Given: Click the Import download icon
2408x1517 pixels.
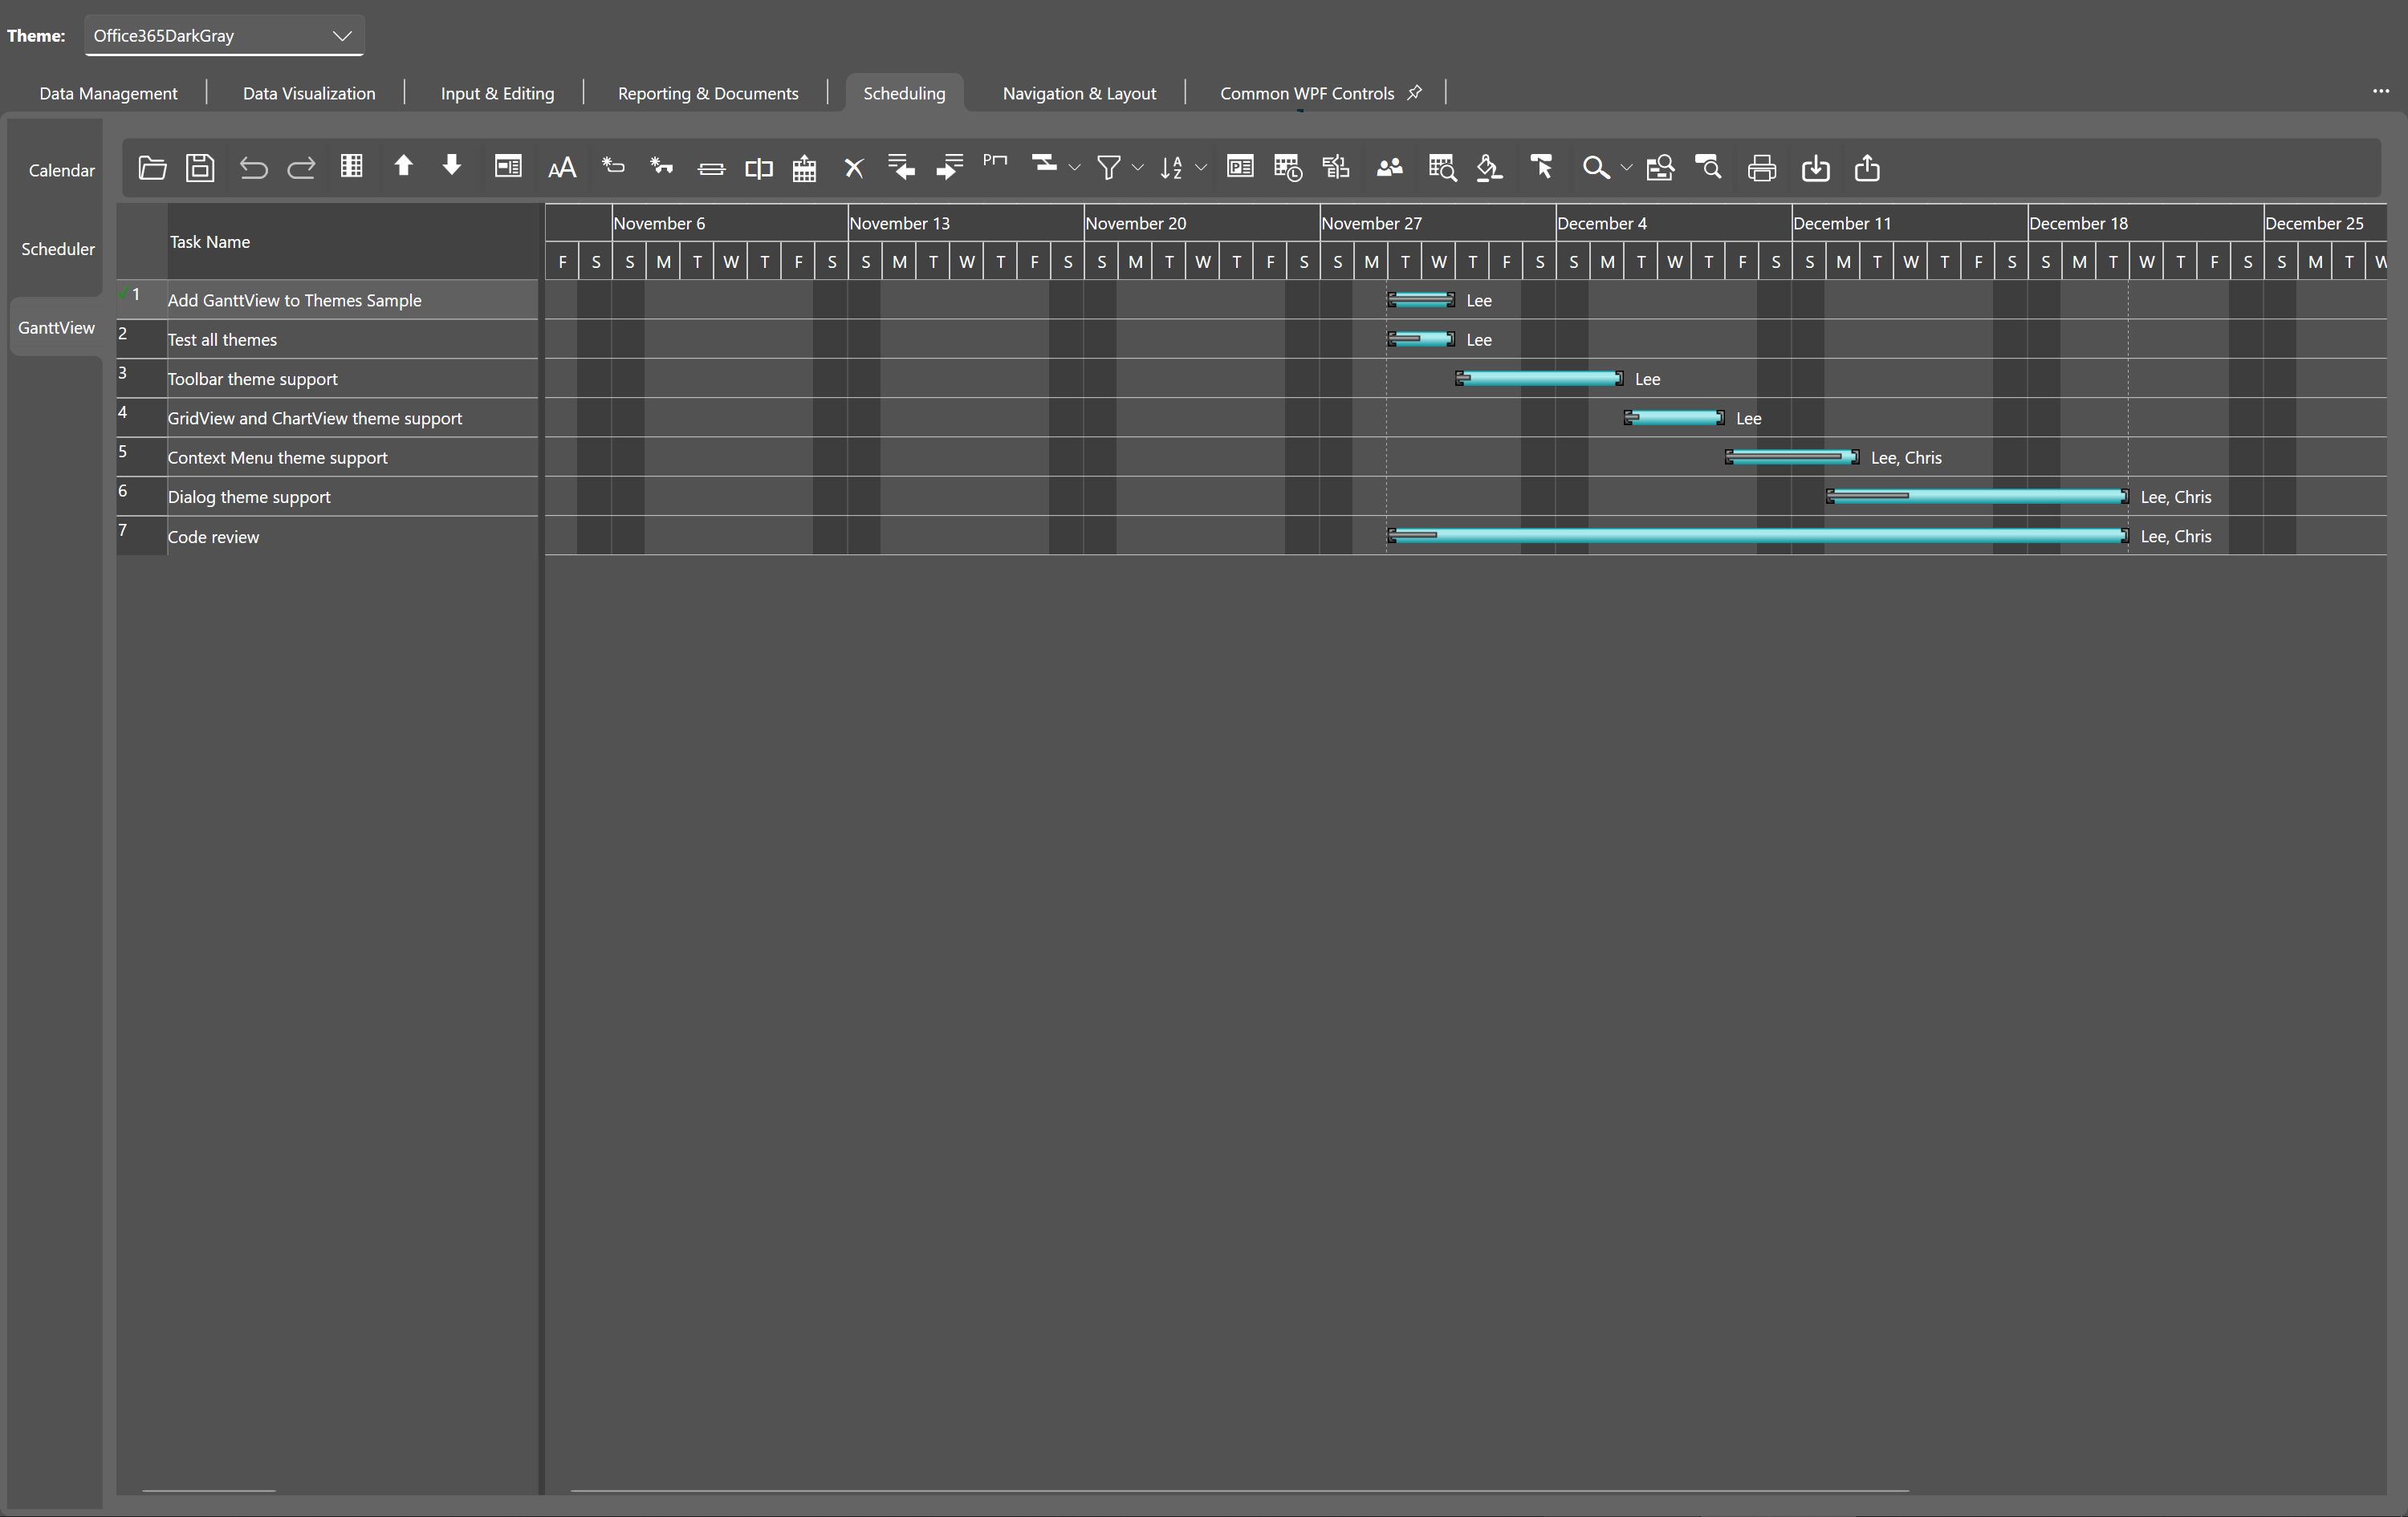Looking at the screenshot, I should [x=1816, y=168].
